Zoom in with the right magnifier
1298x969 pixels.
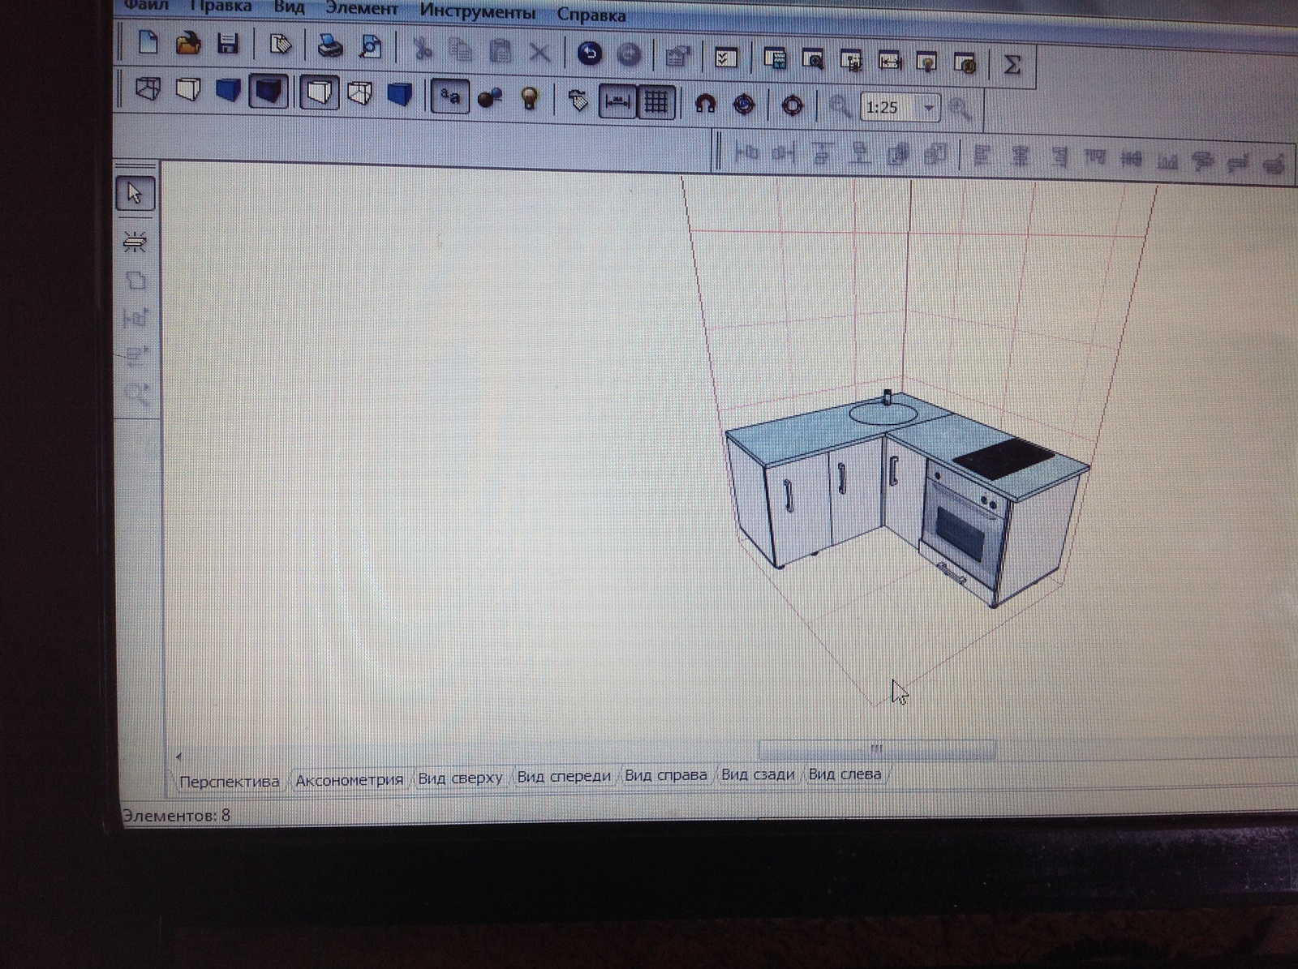pos(961,109)
